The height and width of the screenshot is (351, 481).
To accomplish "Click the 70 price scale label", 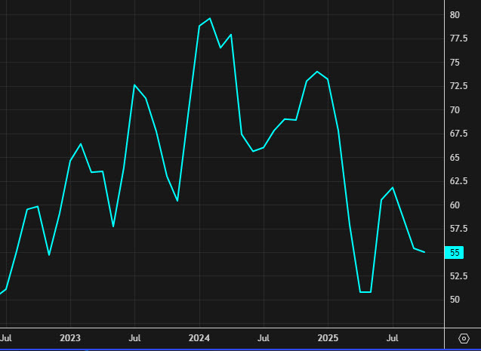I will 455,110.
